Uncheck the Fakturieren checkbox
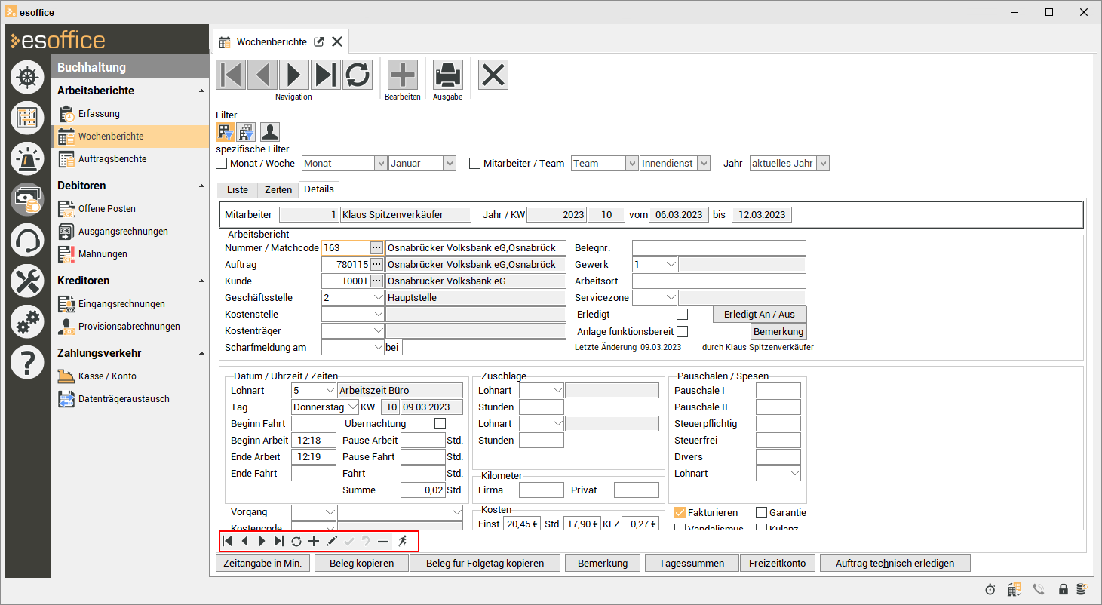 [680, 513]
